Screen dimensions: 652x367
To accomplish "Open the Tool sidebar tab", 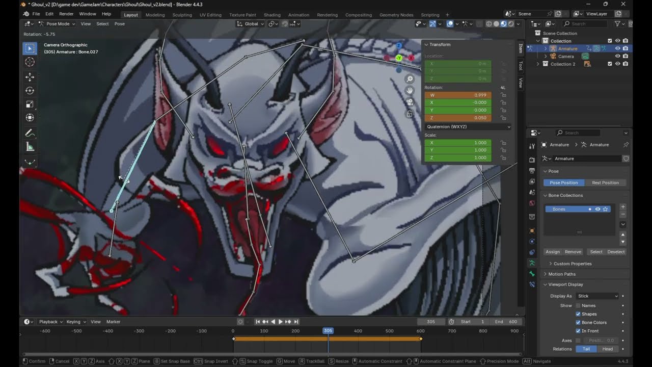I will click(x=521, y=66).
